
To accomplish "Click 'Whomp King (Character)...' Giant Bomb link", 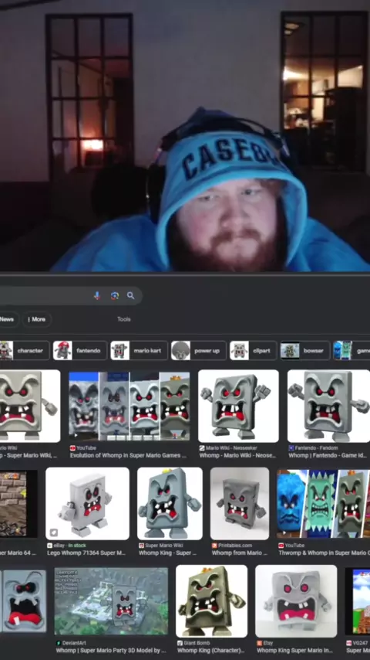I will pyautogui.click(x=211, y=651).
